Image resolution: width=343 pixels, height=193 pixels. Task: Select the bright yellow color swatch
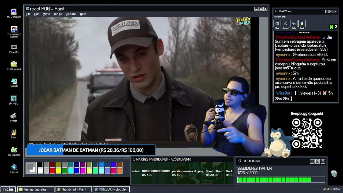click(x=58, y=171)
